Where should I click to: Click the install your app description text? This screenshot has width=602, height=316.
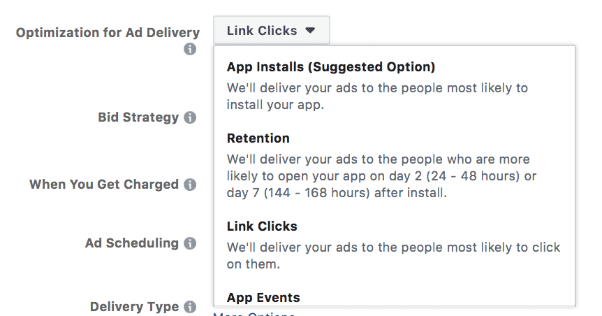pyautogui.click(x=377, y=96)
